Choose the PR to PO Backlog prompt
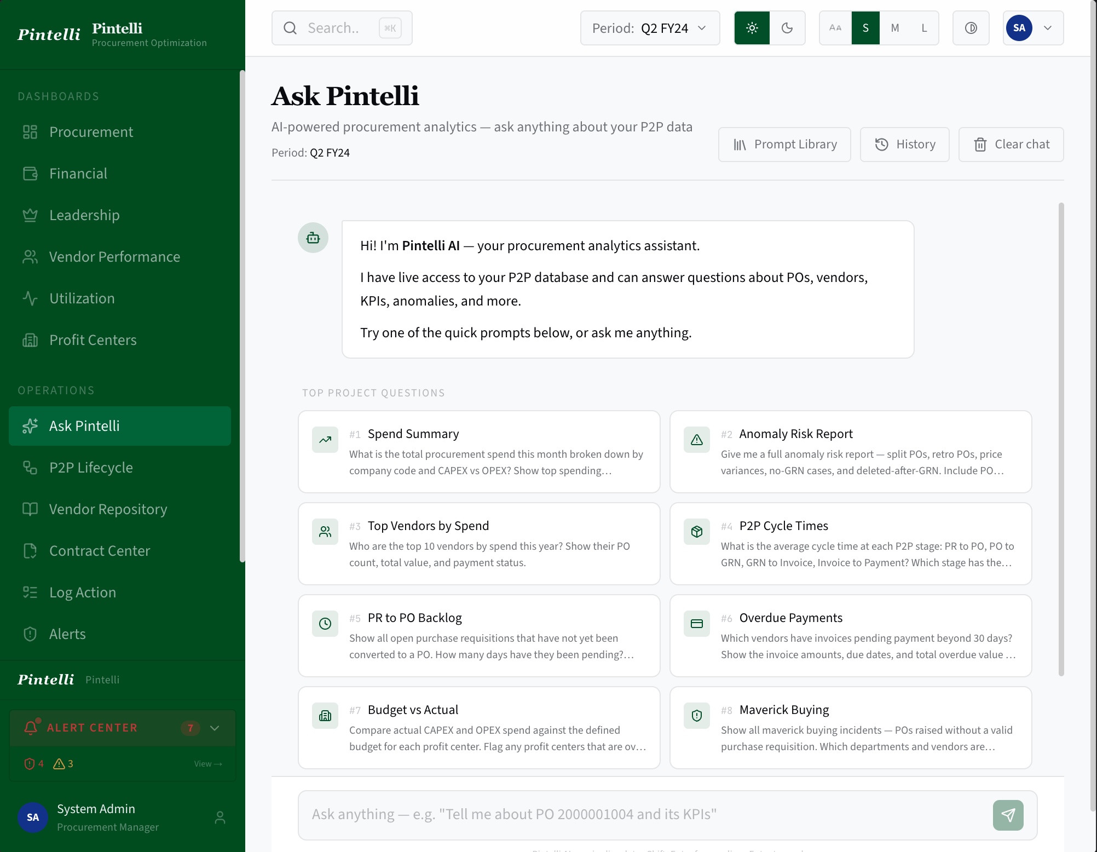Viewport: 1097px width, 852px height. click(479, 636)
